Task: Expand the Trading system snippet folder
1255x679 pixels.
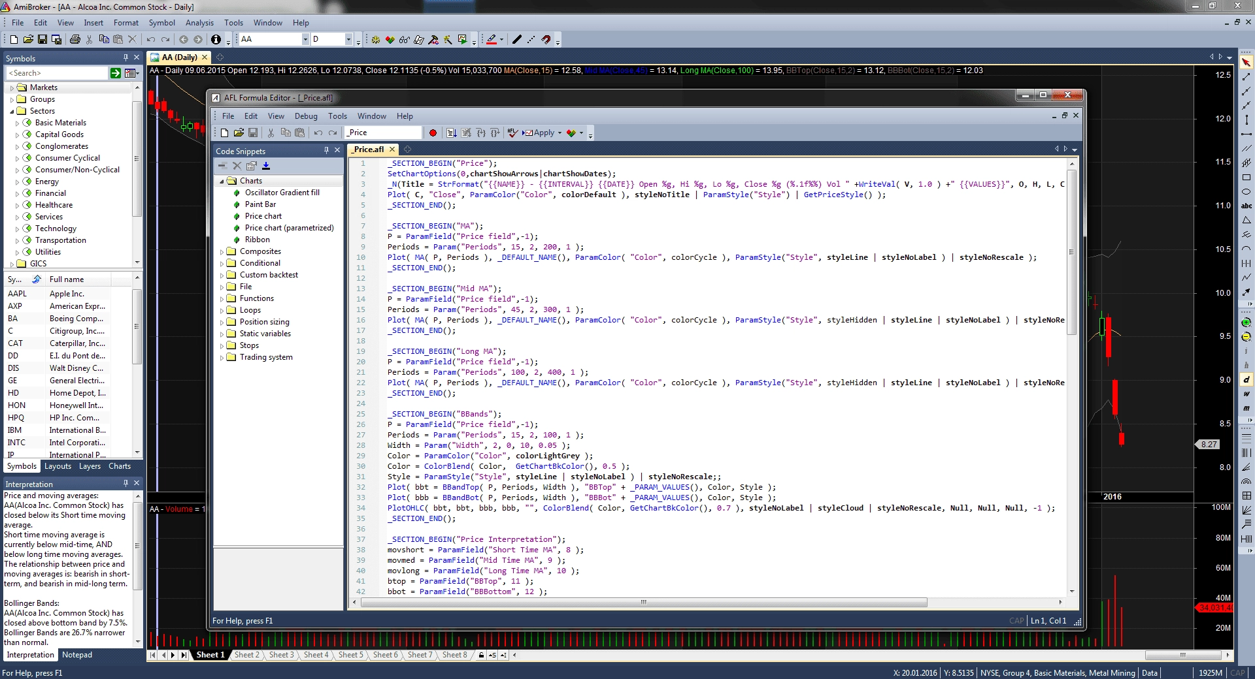Action: point(222,358)
